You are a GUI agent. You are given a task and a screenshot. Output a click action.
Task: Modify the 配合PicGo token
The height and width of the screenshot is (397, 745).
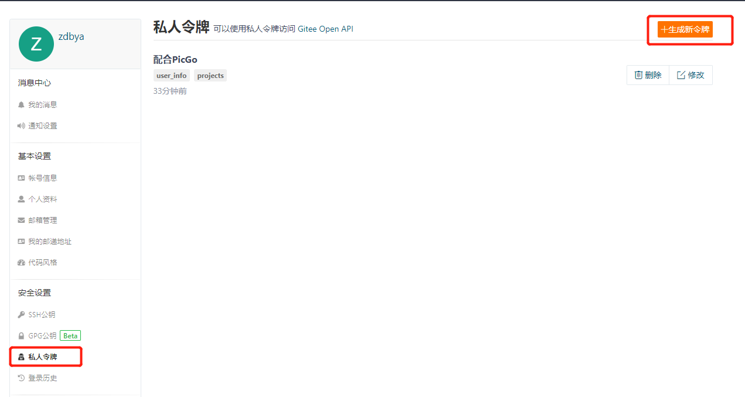[x=690, y=75]
